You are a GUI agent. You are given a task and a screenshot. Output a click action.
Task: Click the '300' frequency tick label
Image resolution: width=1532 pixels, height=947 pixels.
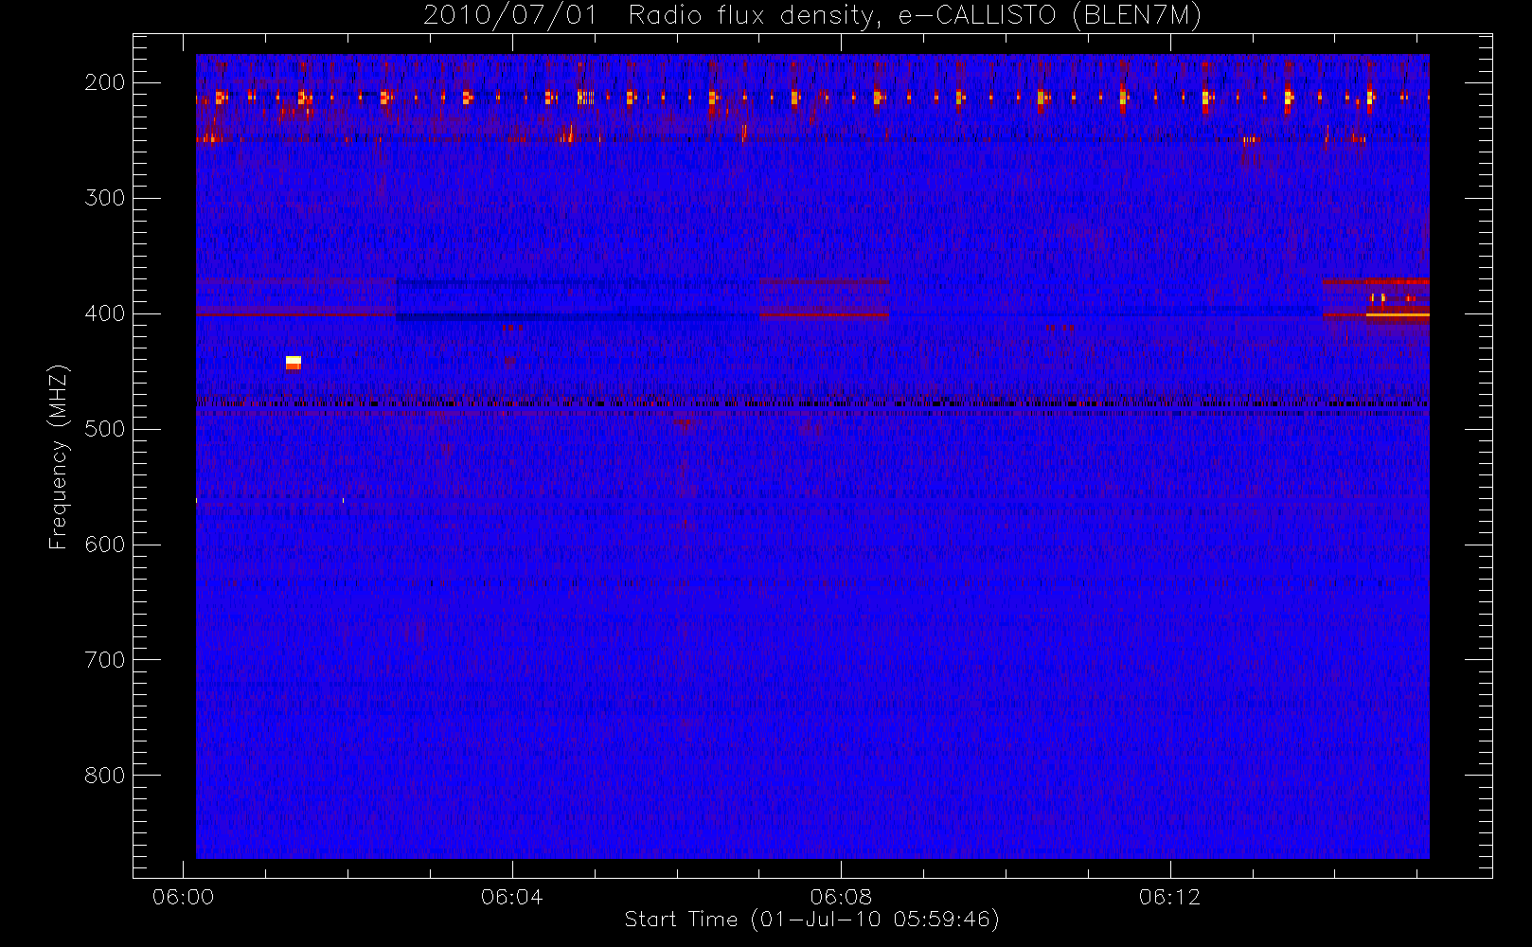coord(104,198)
